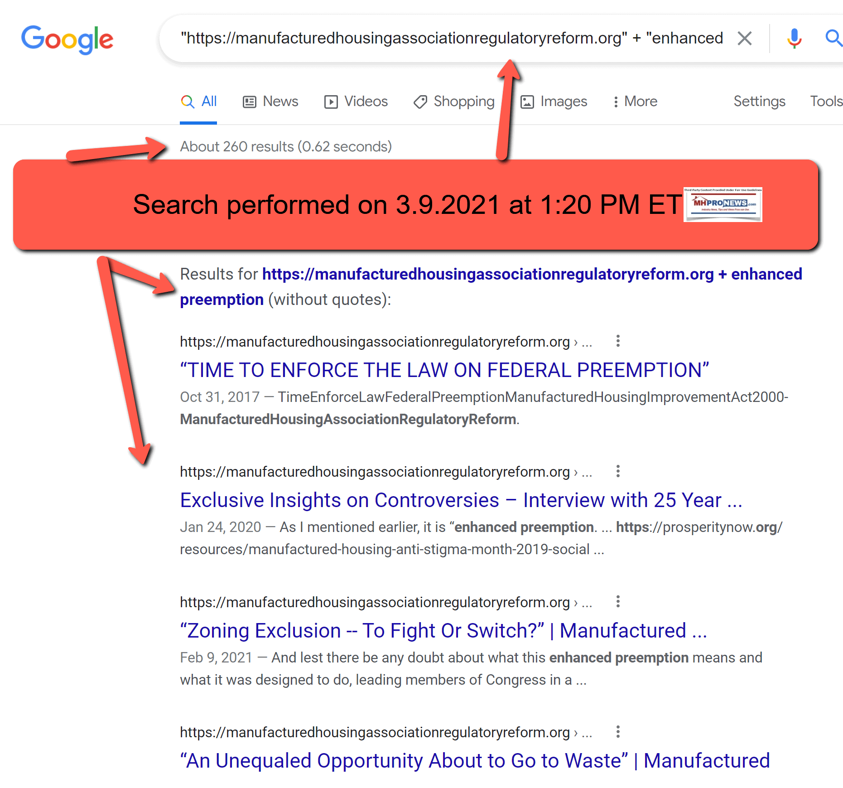
Task: Open three-dot menu for Zoning Exclusion result
Action: point(618,602)
